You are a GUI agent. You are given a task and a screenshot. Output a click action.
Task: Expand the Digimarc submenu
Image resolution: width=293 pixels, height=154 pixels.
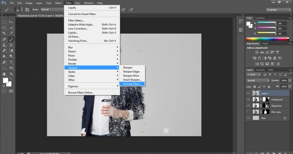[92, 86]
